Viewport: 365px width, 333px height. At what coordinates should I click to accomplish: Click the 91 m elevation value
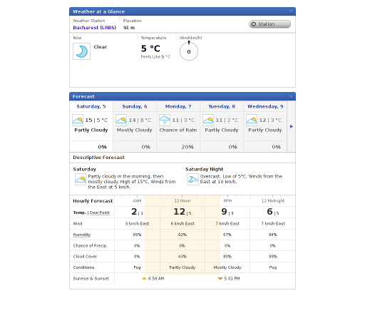tap(129, 28)
